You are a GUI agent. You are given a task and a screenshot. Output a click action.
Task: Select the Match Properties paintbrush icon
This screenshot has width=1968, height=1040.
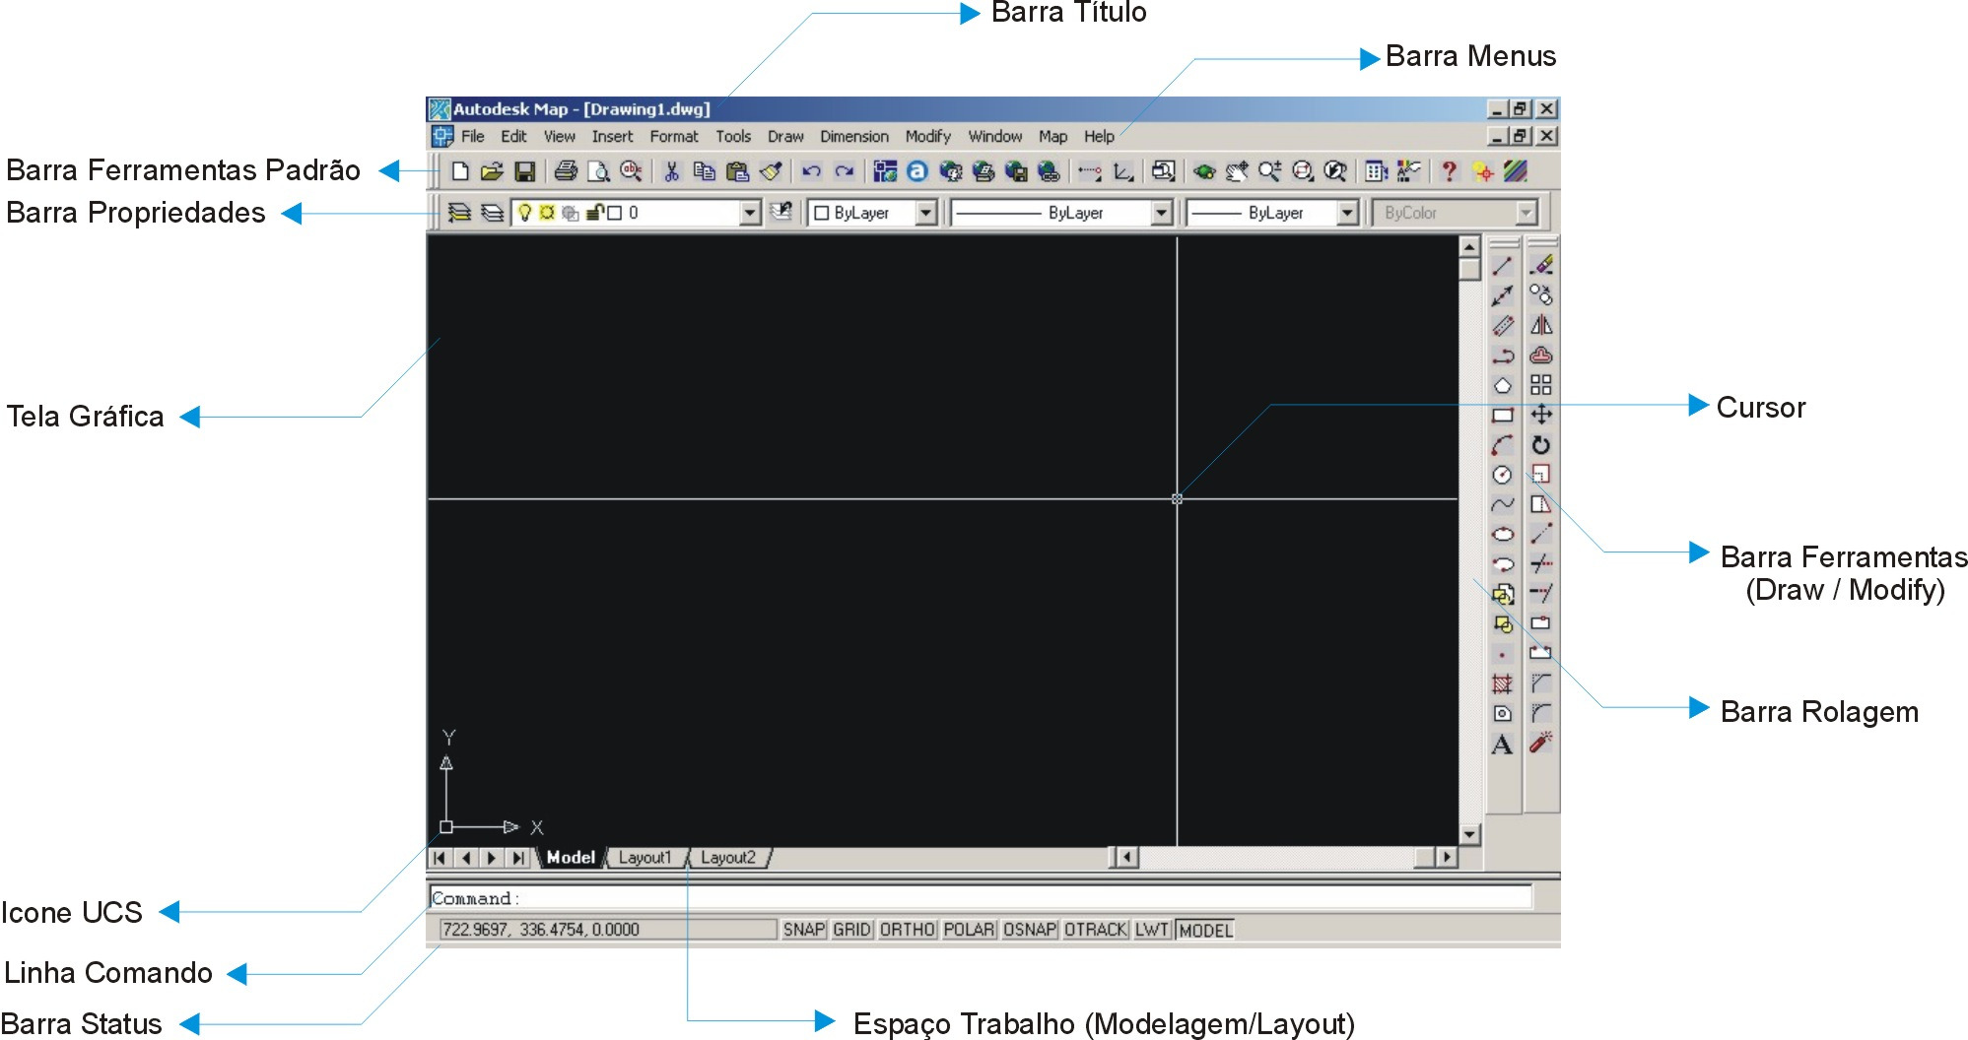coord(771,171)
